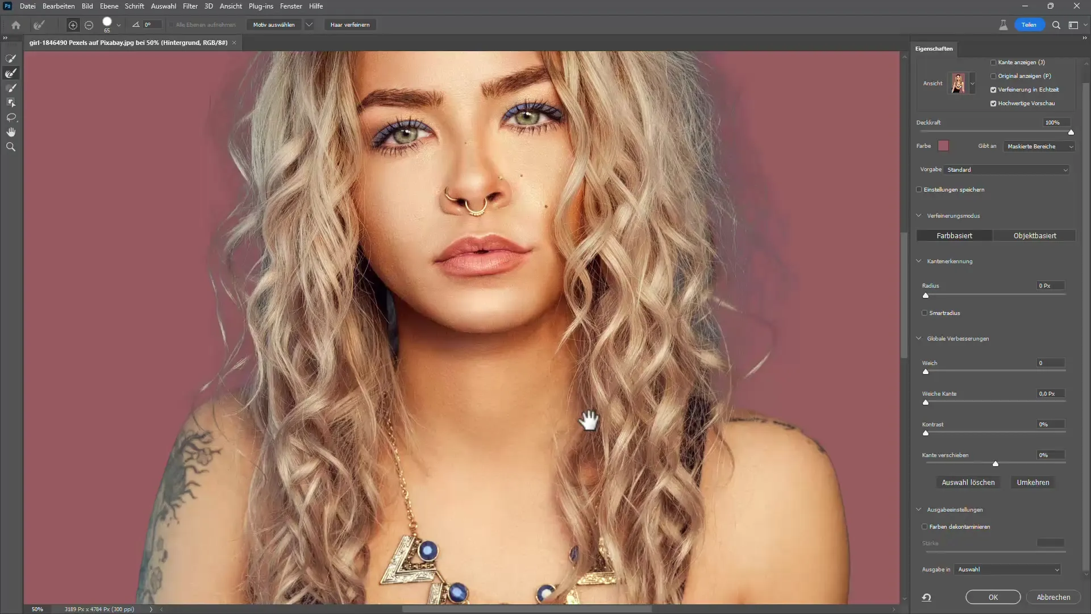The image size is (1091, 614).
Task: Enable Original anzeigen (P) checkbox
Action: click(993, 76)
